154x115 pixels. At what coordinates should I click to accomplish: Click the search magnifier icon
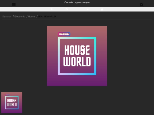click(x=142, y=5)
